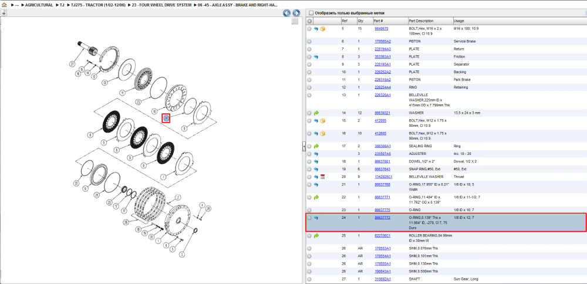Open 23 - FOUR WHEEL DRIVE SYSTEM breadcrumb
Image resolution: width=587 pixels, height=284 pixels.
pos(162,5)
